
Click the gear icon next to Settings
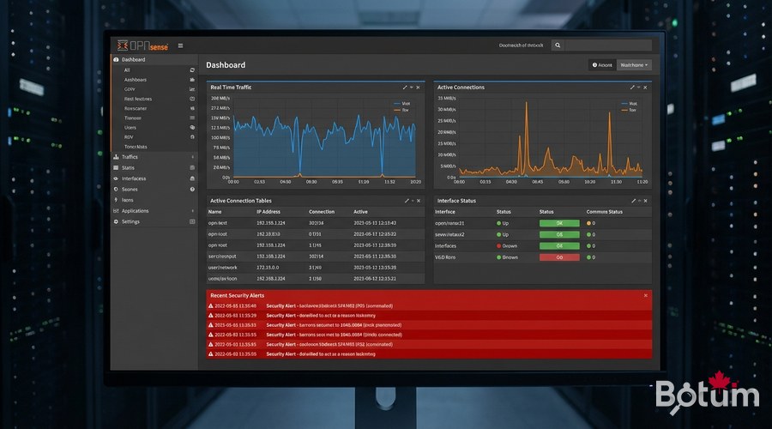pos(116,222)
